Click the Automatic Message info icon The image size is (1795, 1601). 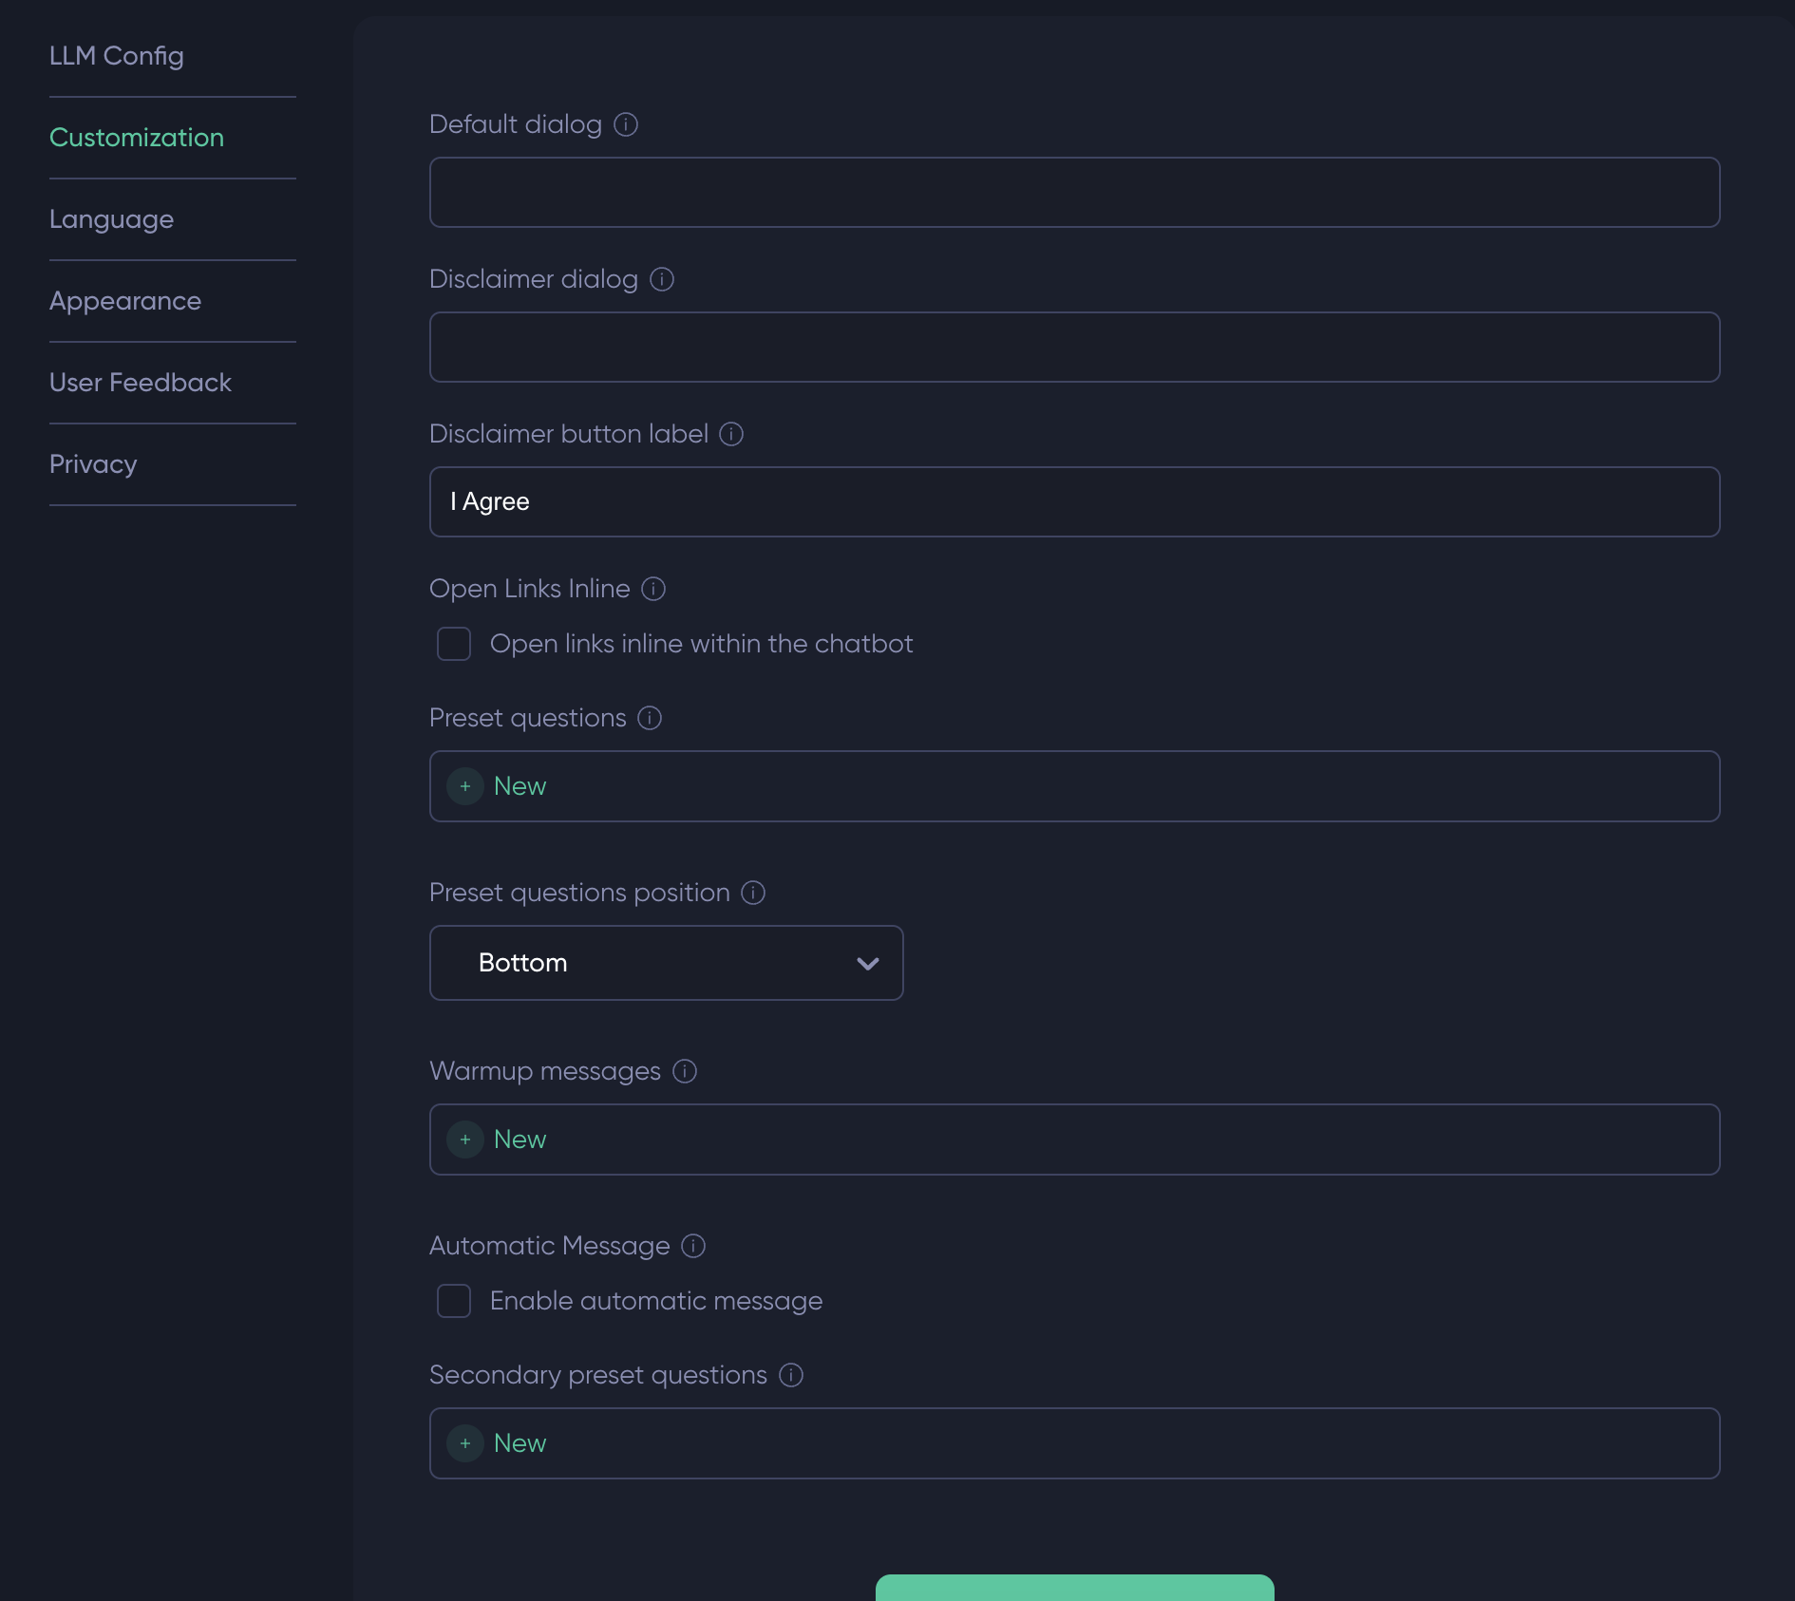[x=693, y=1246]
